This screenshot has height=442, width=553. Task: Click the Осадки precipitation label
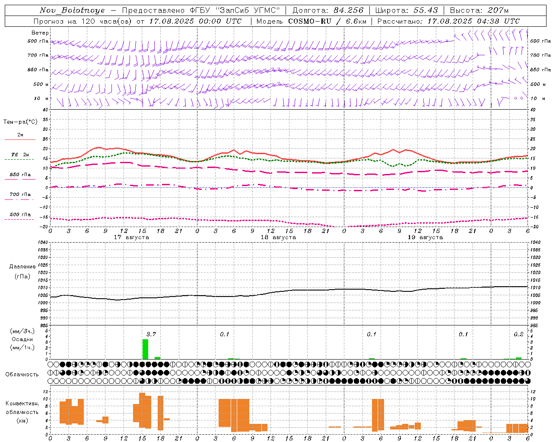[22, 339]
